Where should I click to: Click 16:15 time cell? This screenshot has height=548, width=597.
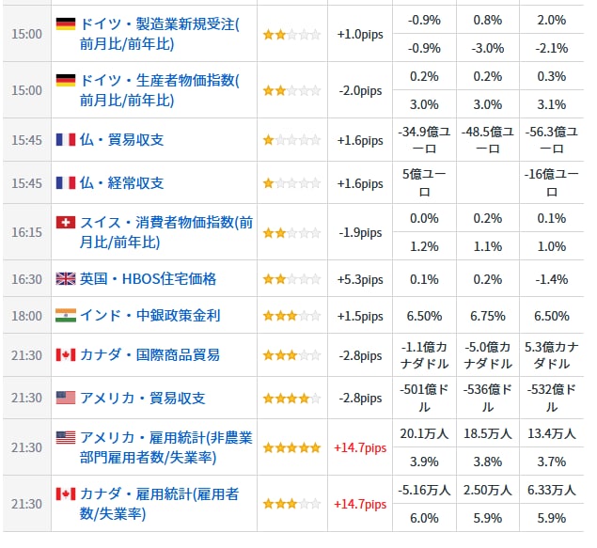point(26,232)
